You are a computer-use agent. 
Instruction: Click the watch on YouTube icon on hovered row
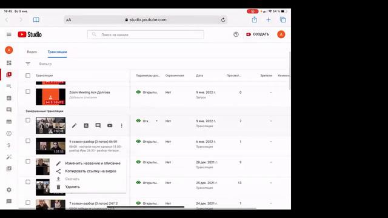[110, 125]
